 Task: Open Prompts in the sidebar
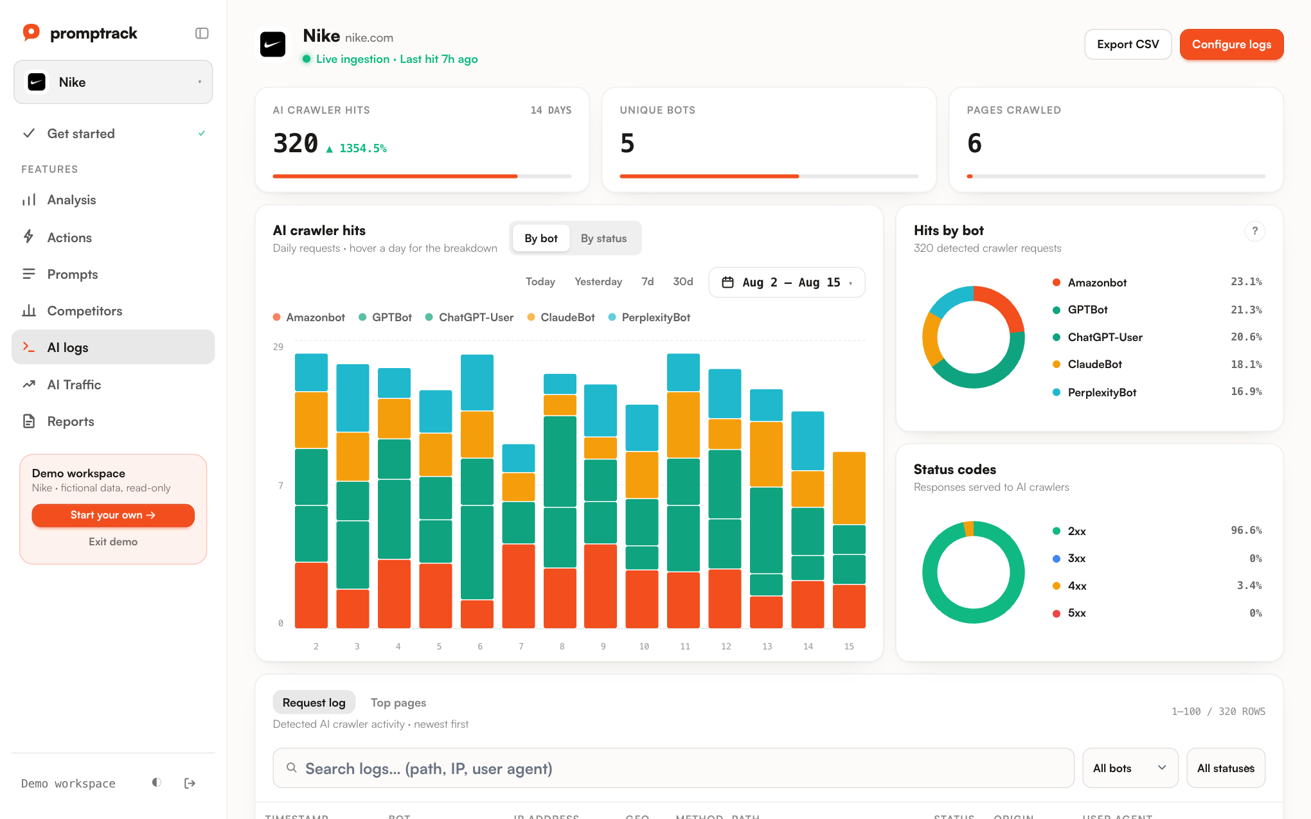[x=113, y=274]
